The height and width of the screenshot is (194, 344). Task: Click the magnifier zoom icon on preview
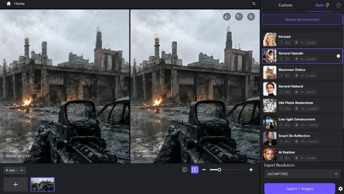[251, 17]
